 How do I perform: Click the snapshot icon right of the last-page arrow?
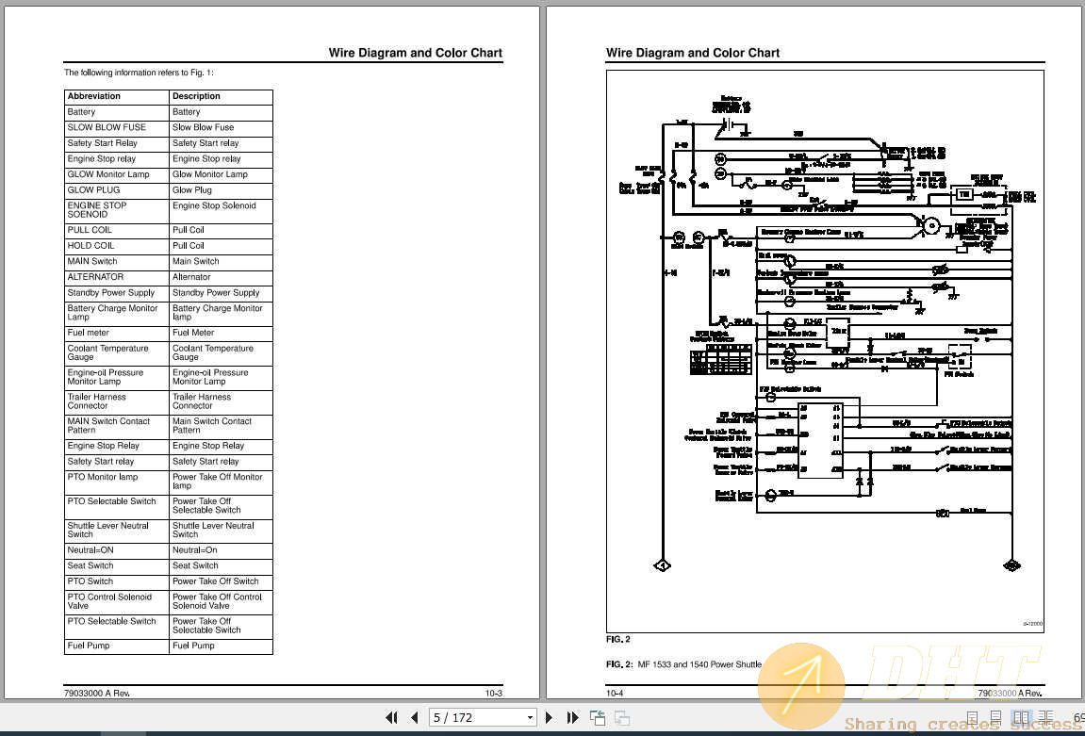click(x=598, y=717)
